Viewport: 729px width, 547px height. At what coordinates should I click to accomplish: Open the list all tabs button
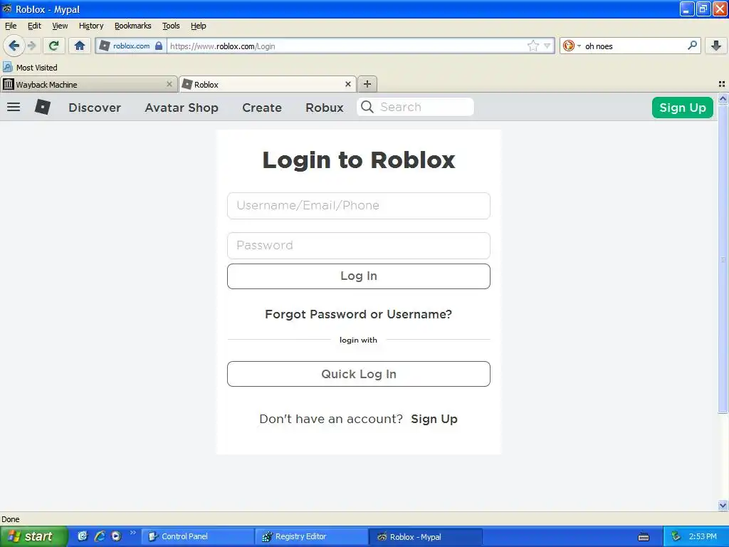(x=722, y=84)
